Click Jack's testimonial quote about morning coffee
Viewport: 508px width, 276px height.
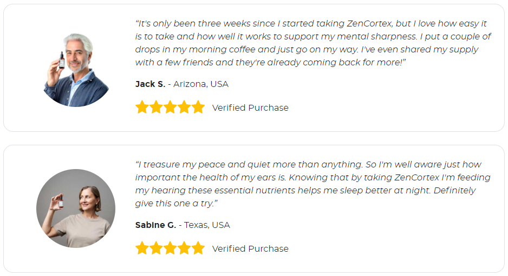click(313, 43)
